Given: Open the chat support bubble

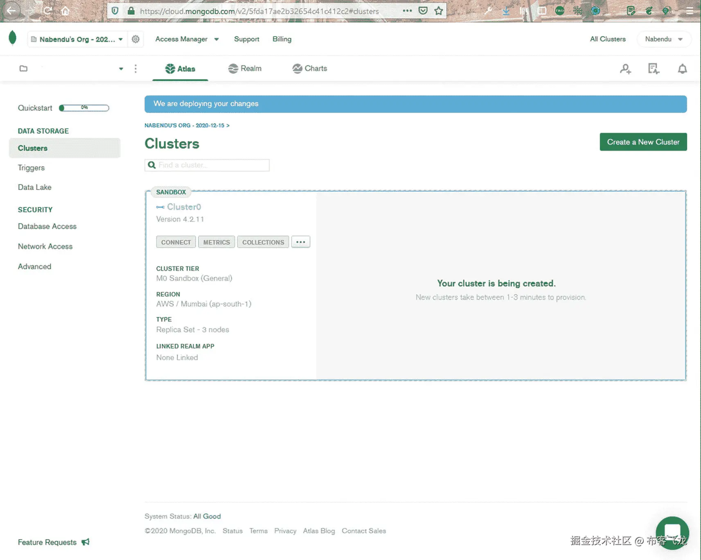Looking at the screenshot, I should 672,533.
